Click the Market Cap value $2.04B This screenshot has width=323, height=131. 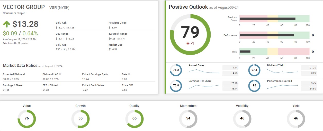pos(113,49)
